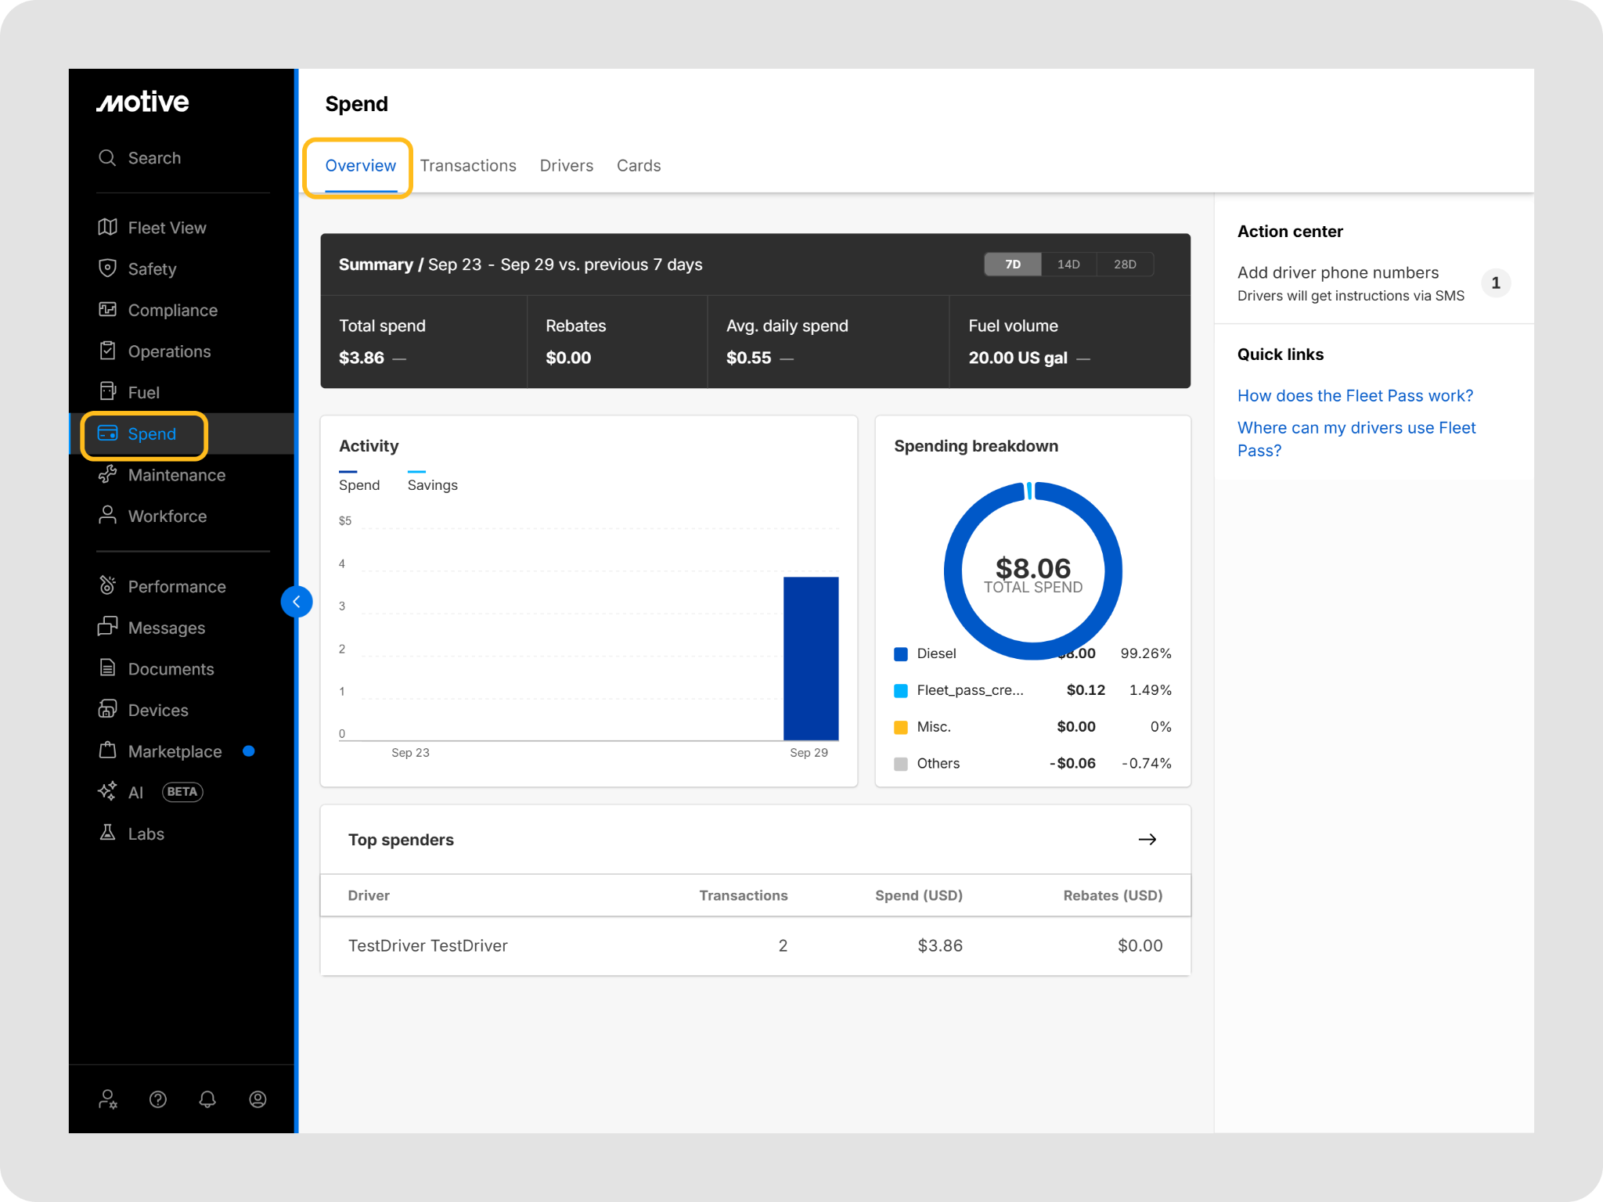The height and width of the screenshot is (1202, 1603).
Task: Click the Motive logo
Action: (x=142, y=102)
